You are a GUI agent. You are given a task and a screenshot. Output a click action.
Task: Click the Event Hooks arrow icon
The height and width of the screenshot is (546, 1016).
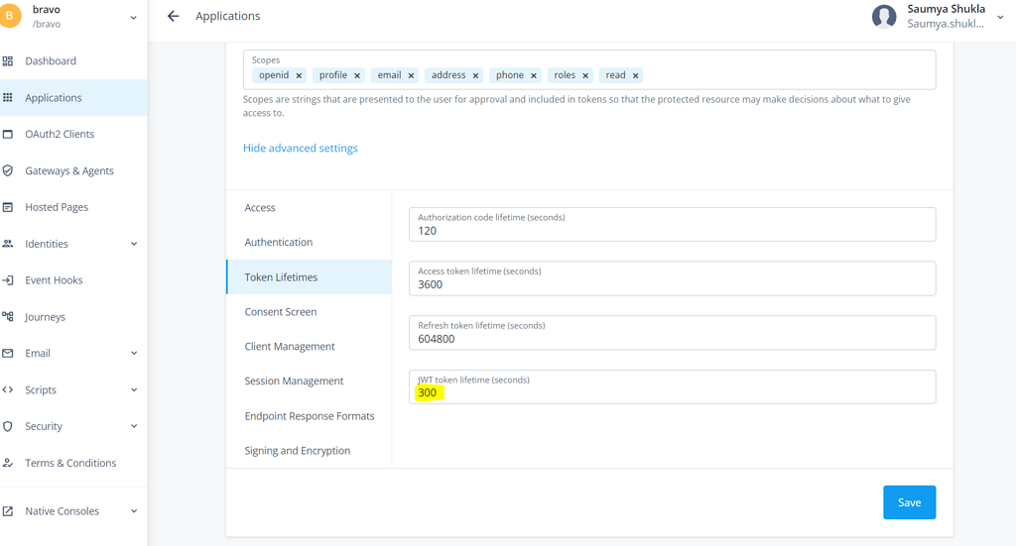pos(8,280)
